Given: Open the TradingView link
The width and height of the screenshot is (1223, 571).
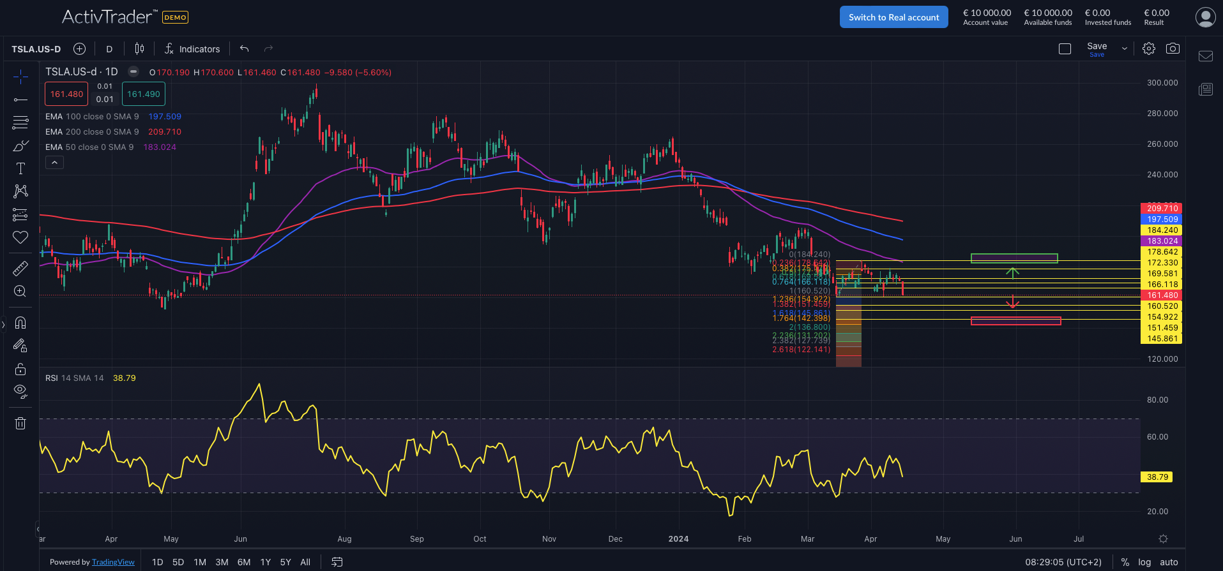Looking at the screenshot, I should click(113, 562).
